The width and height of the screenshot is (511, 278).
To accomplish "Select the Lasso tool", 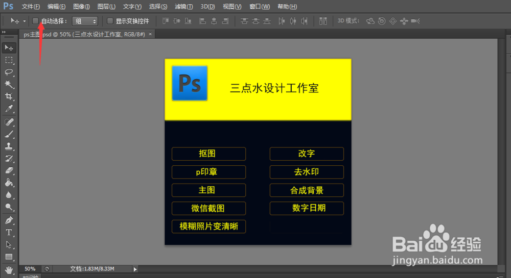I will (9, 72).
